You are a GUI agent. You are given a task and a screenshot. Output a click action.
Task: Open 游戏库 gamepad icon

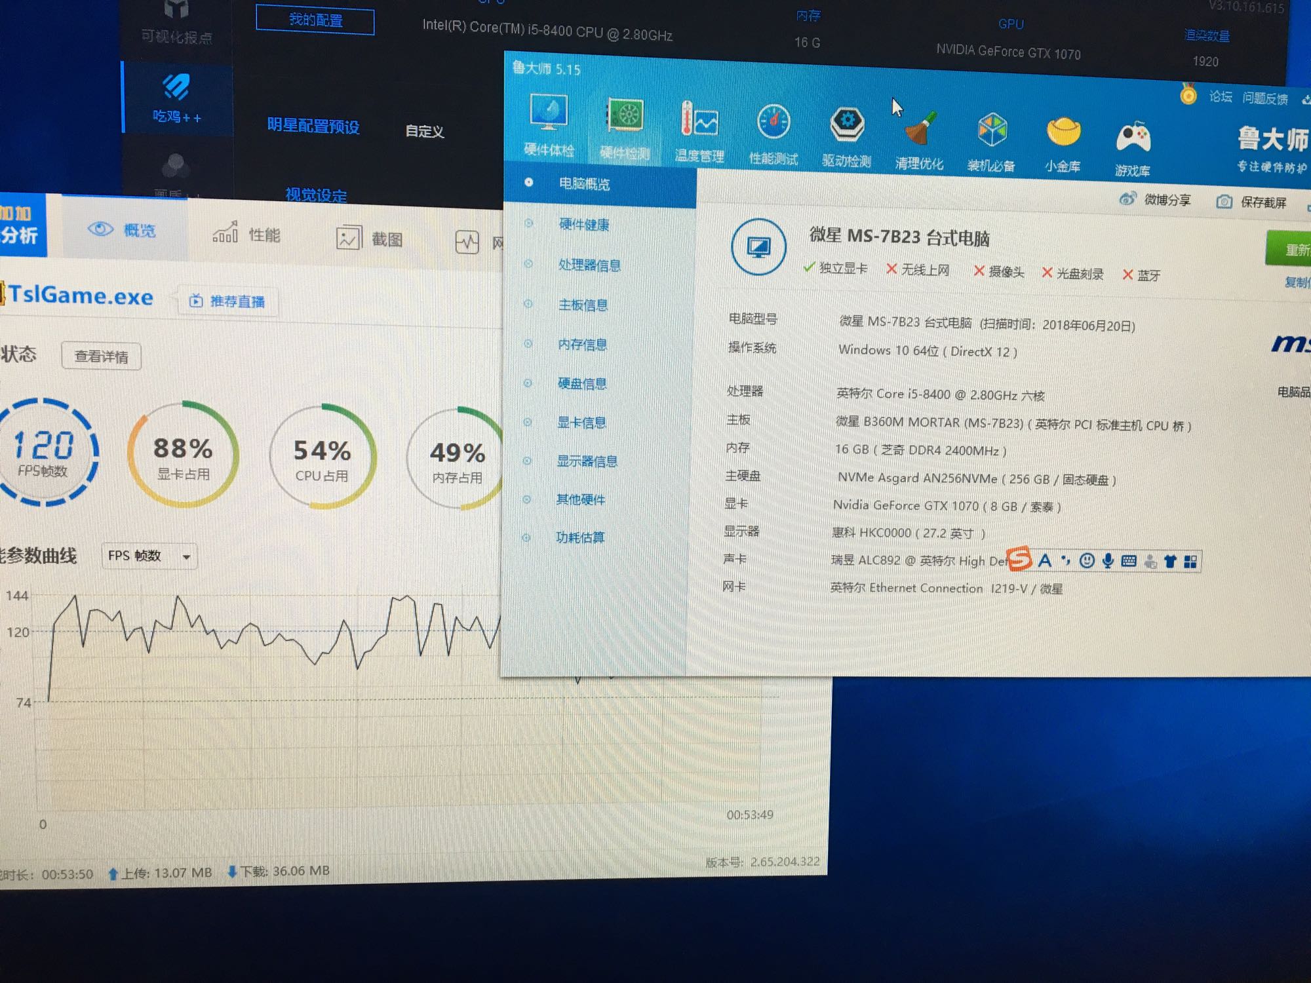(x=1133, y=149)
